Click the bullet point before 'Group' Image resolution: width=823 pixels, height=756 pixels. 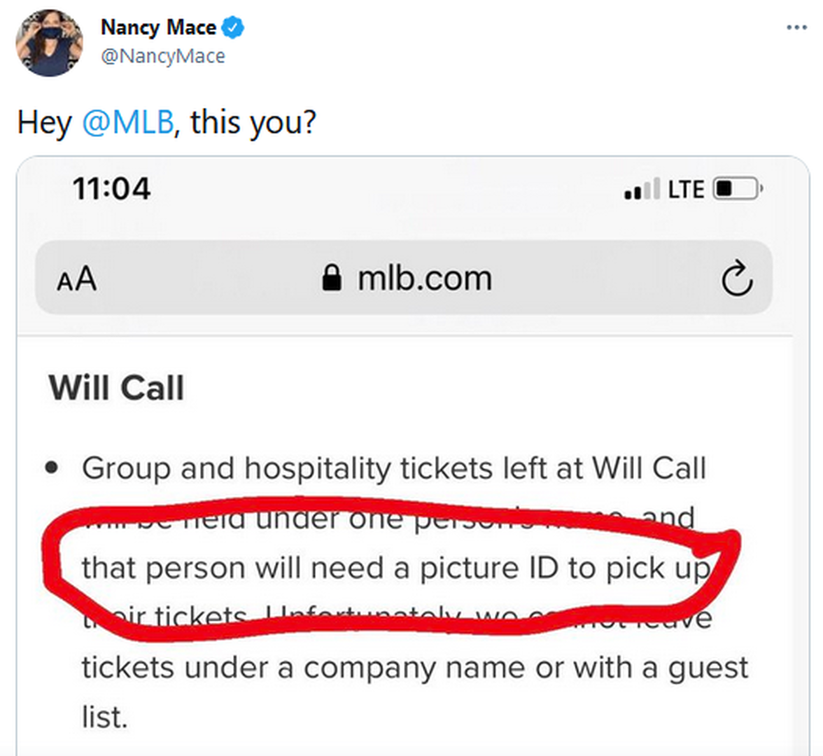[x=51, y=468]
